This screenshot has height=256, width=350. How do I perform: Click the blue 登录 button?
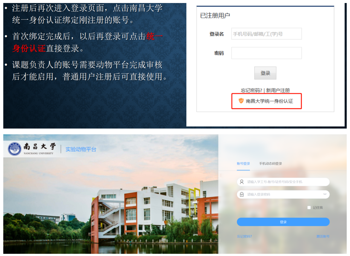(x=283, y=222)
